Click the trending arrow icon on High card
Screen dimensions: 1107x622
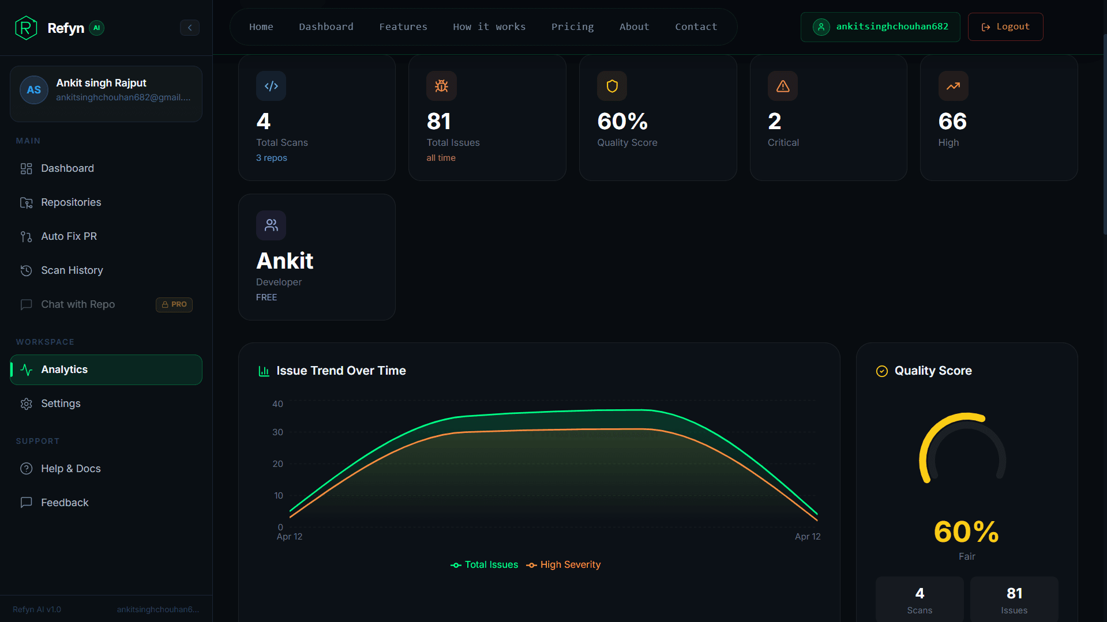click(953, 86)
